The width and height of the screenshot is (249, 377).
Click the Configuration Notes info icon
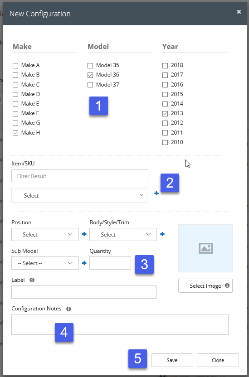(68, 309)
